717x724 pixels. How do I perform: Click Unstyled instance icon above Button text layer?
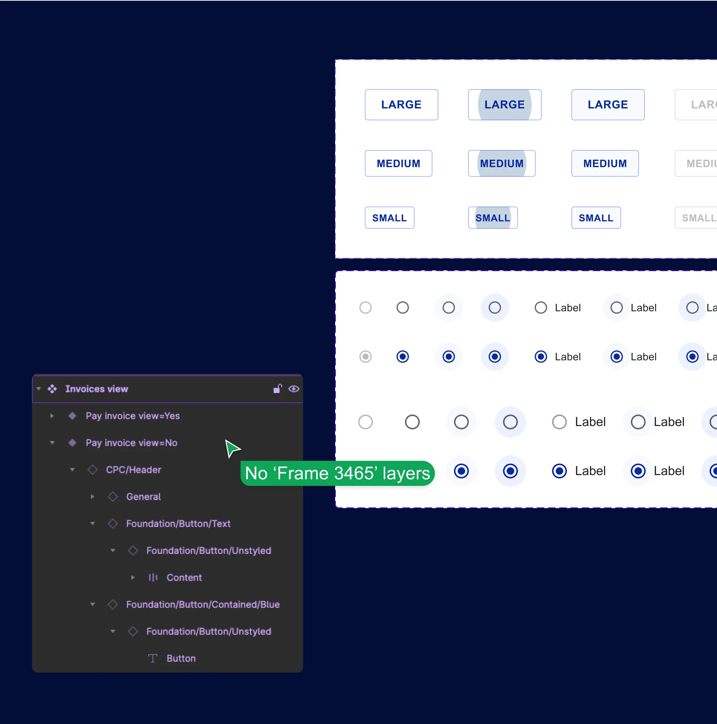pos(133,632)
